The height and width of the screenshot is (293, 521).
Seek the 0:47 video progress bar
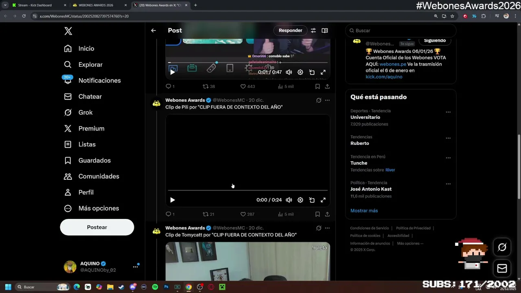(248, 63)
